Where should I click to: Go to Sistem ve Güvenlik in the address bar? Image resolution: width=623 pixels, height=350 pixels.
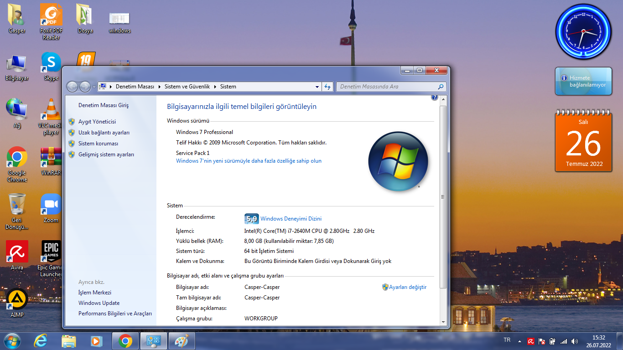[x=187, y=87]
